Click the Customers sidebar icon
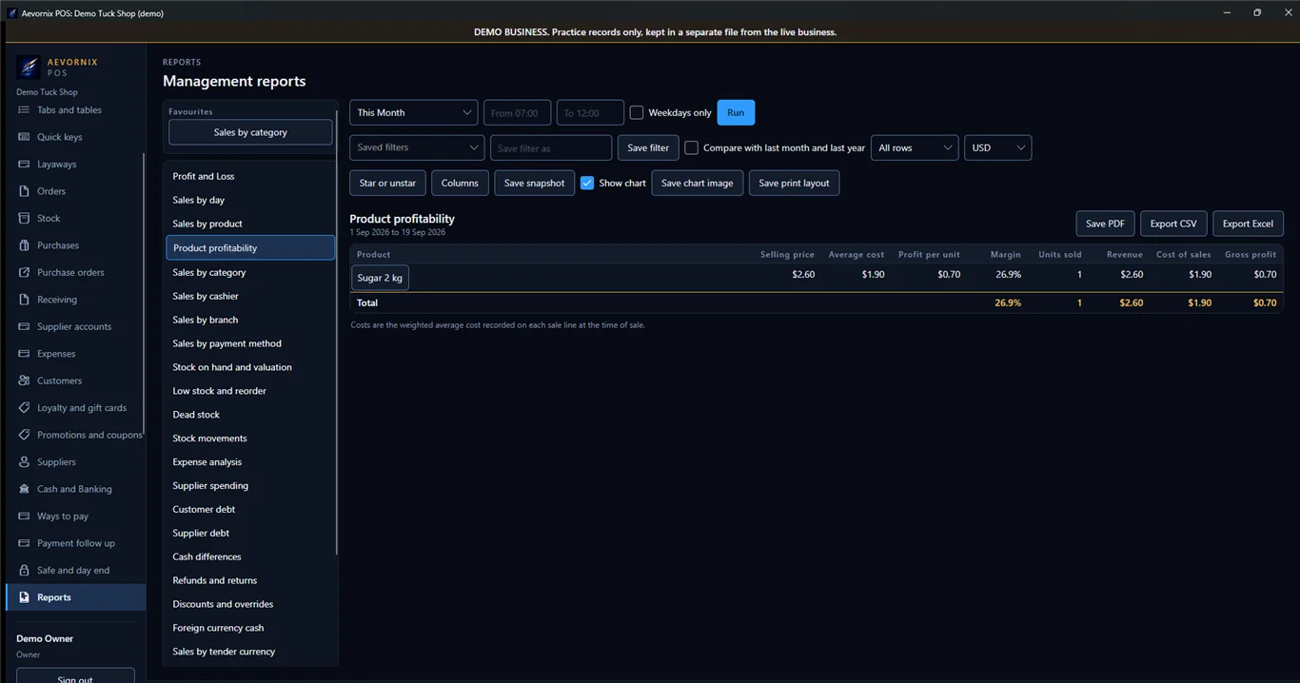Viewport: 1300px width, 683px height. pos(24,381)
